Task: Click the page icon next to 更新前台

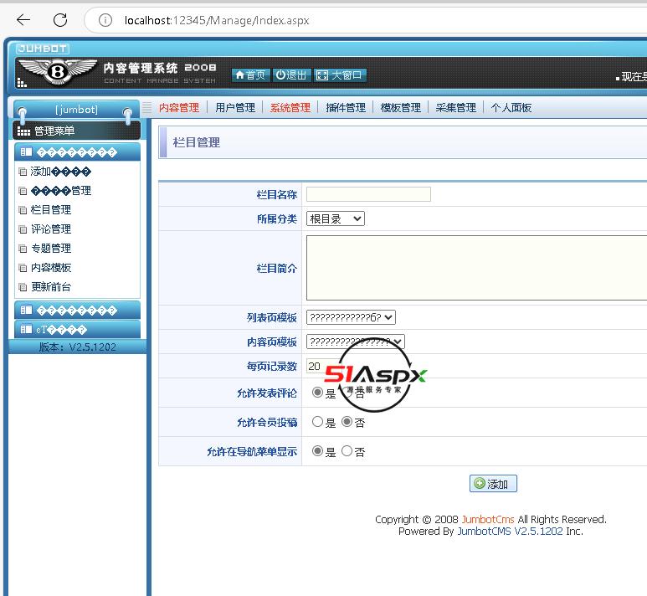Action: click(x=23, y=287)
